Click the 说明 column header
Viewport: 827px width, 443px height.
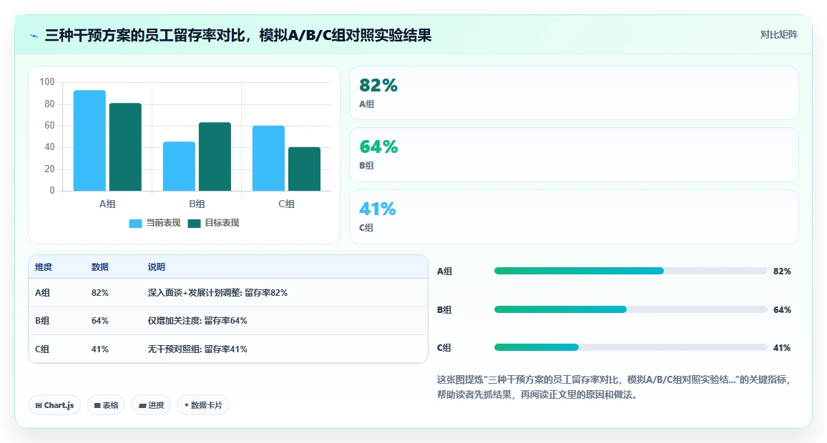point(157,267)
